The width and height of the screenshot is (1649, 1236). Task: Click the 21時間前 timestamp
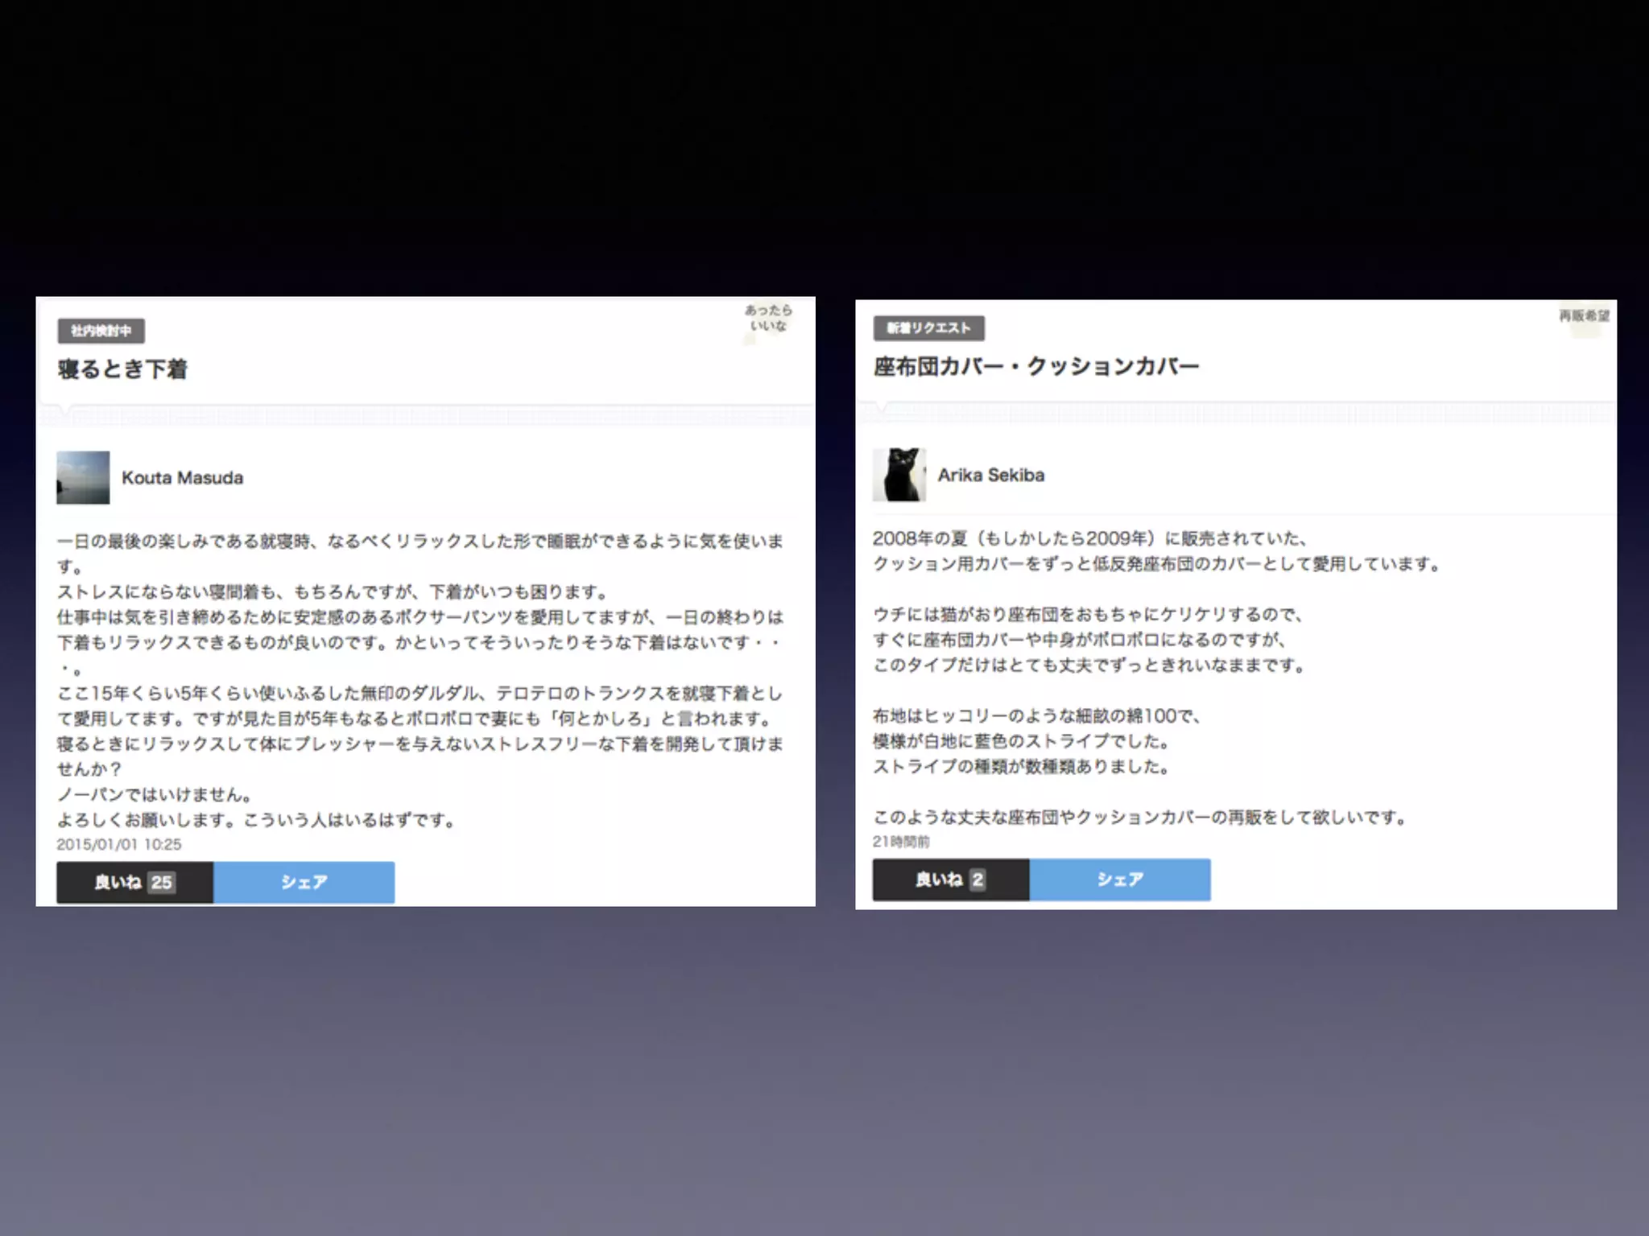pyautogui.click(x=901, y=842)
